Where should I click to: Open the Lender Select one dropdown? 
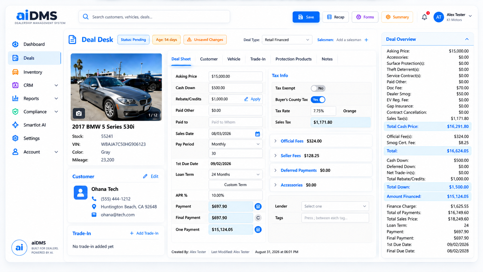pos(335,206)
